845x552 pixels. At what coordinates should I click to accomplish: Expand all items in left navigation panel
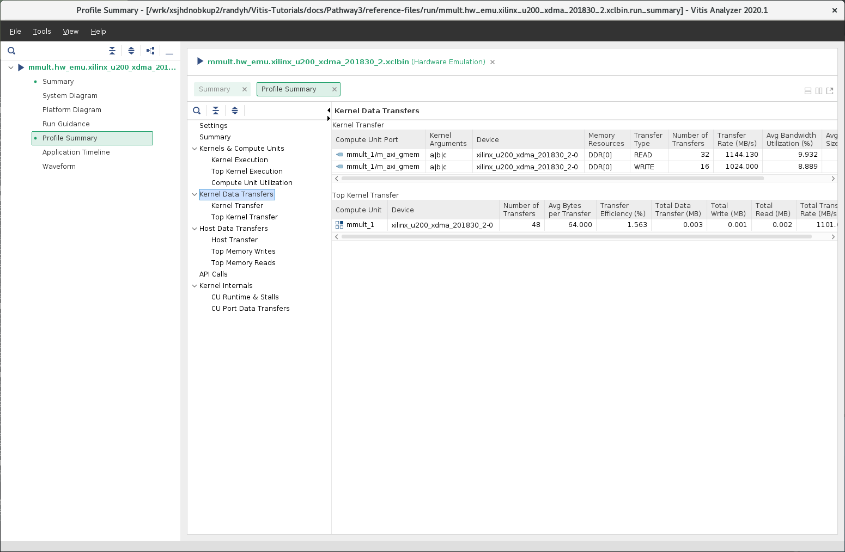point(131,51)
